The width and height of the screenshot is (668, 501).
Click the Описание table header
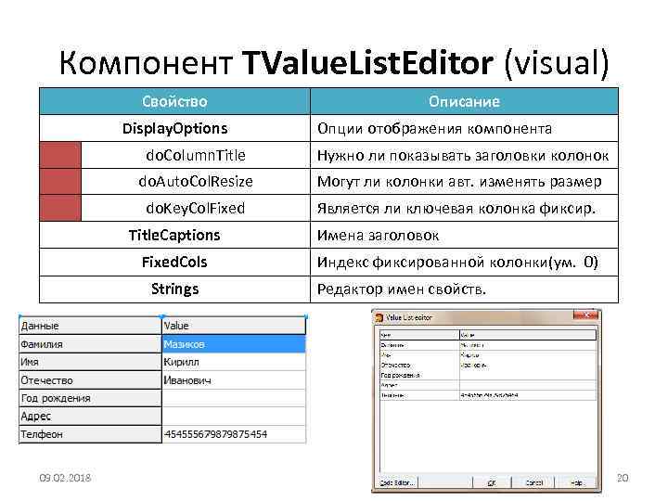[x=465, y=101]
